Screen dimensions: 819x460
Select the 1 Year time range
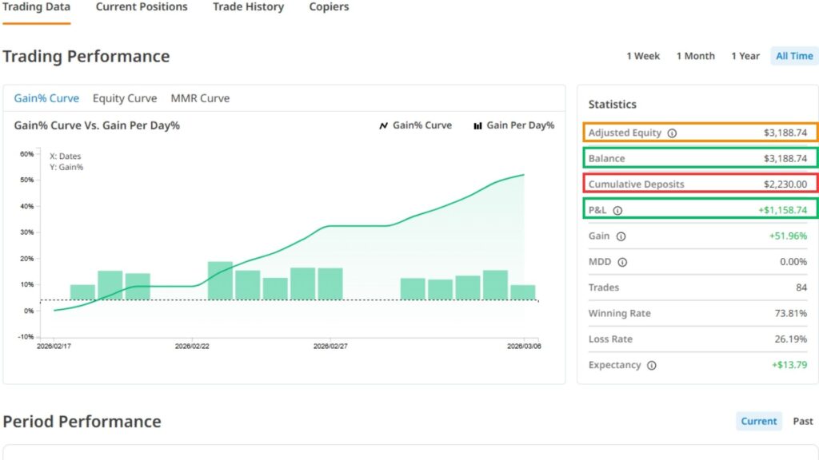pyautogui.click(x=745, y=56)
